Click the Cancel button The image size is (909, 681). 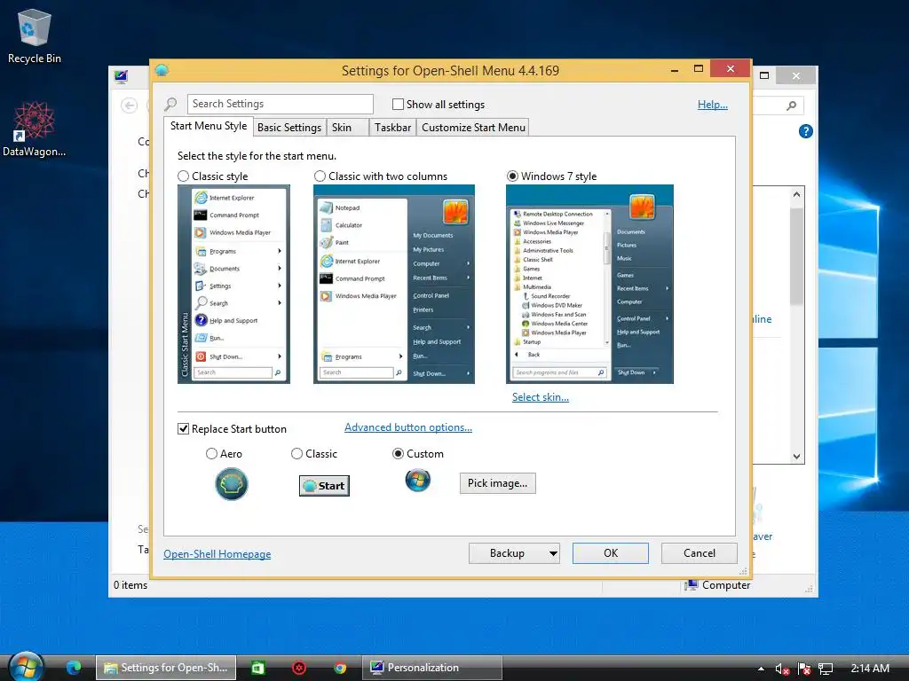point(700,553)
